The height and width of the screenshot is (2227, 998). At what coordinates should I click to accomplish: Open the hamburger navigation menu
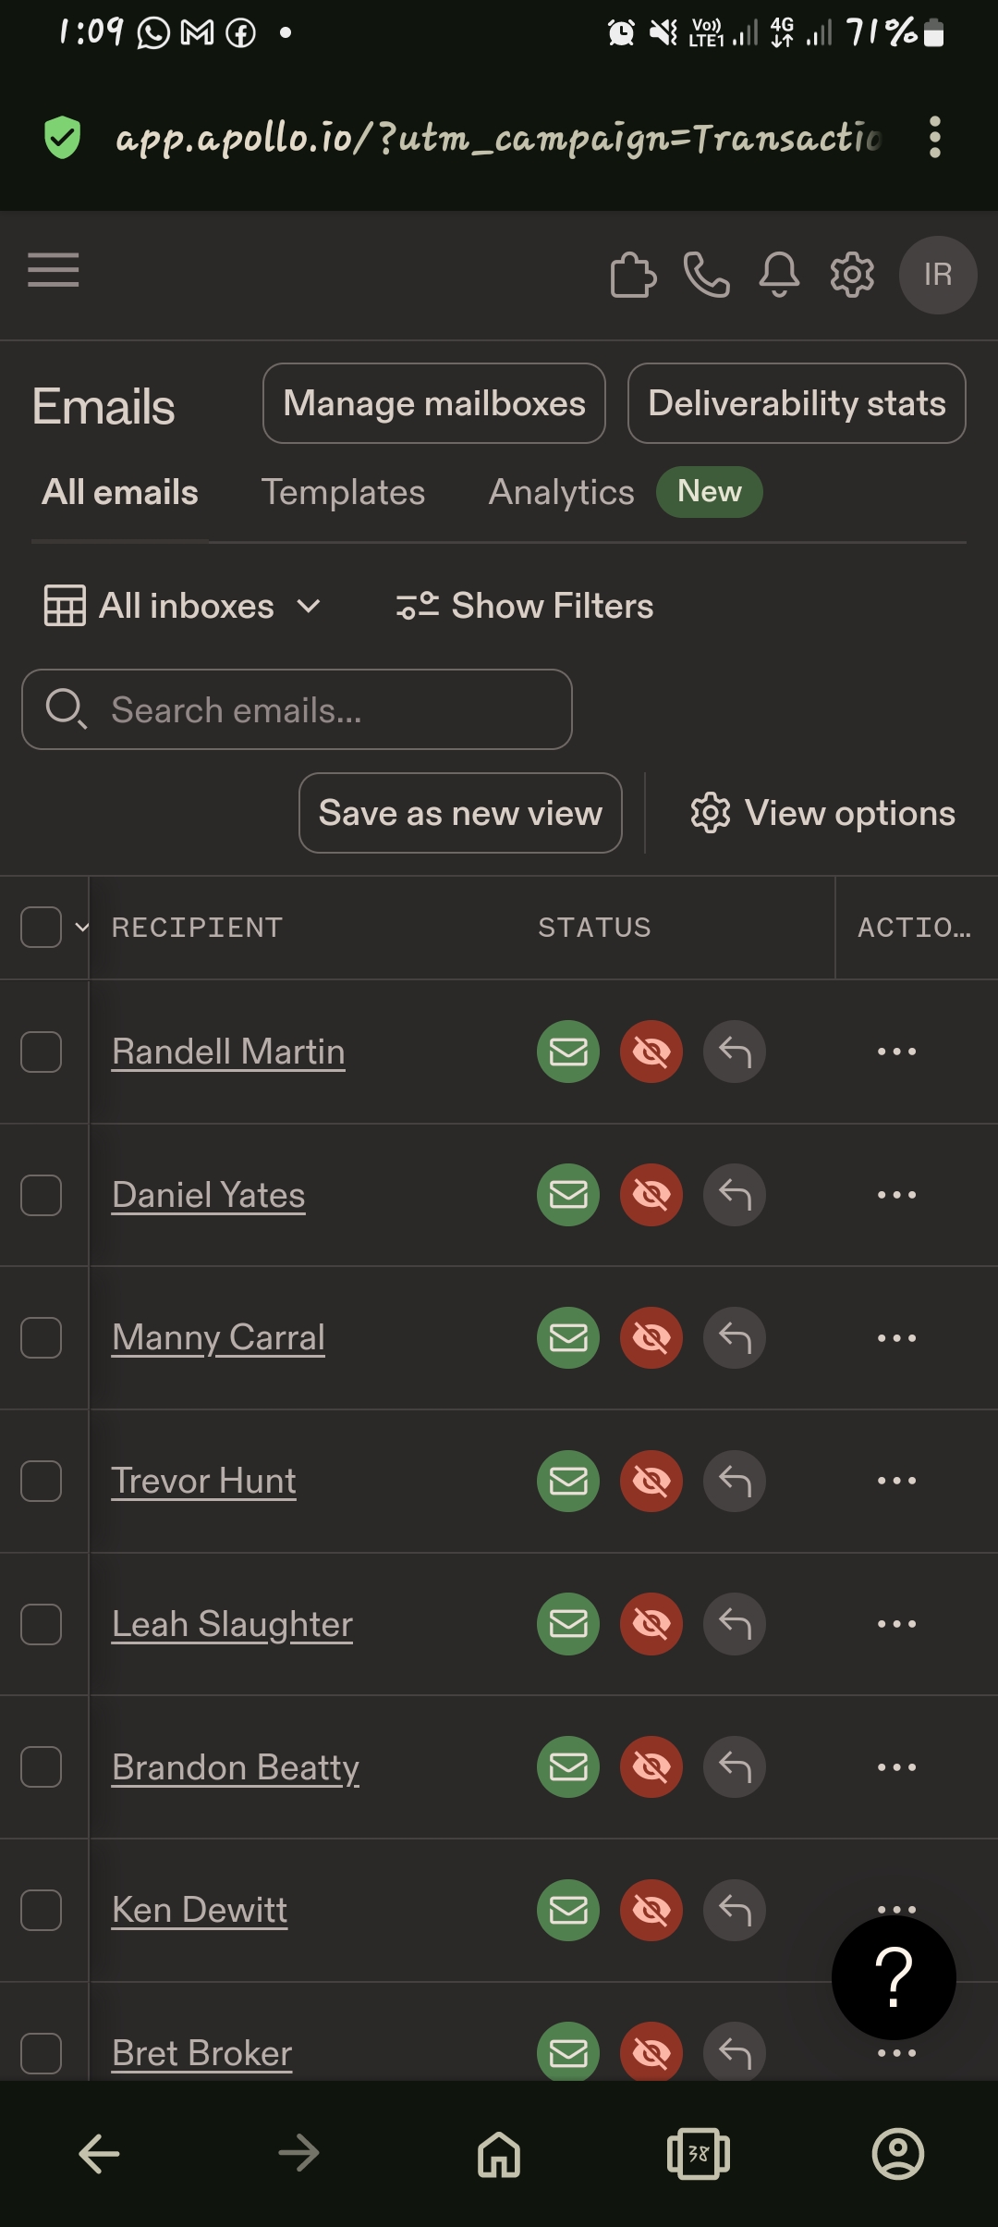[53, 270]
